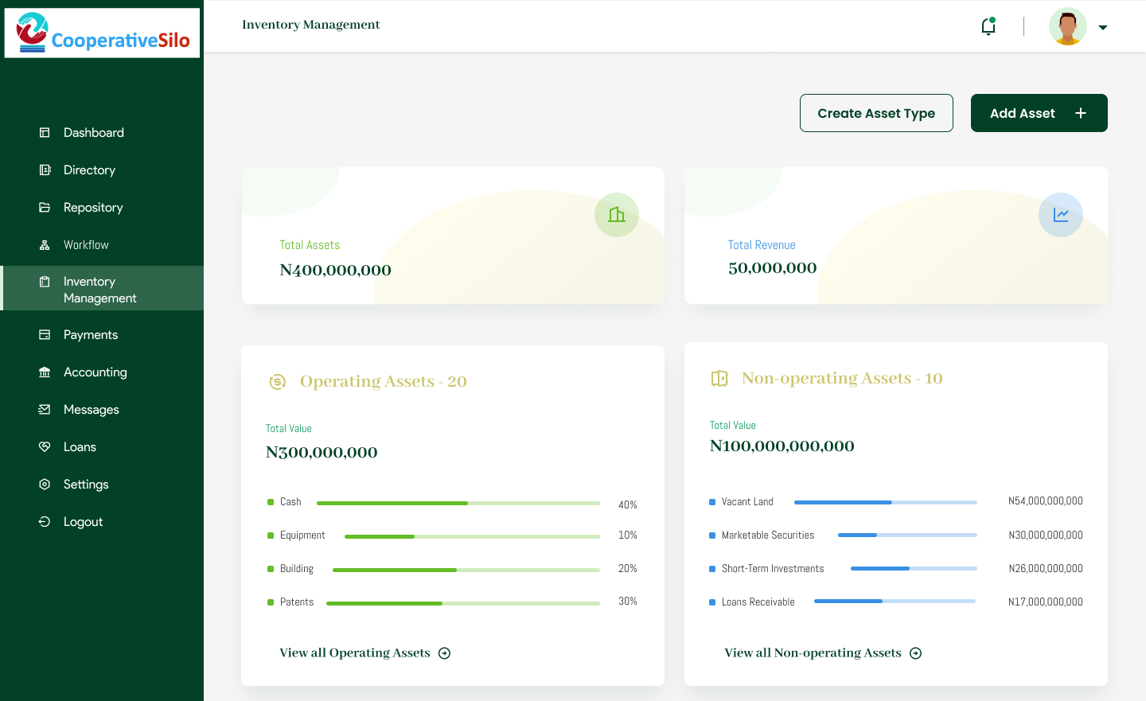Image resolution: width=1146 pixels, height=701 pixels.
Task: Click the Dashboard sidebar icon
Action: [x=45, y=133]
